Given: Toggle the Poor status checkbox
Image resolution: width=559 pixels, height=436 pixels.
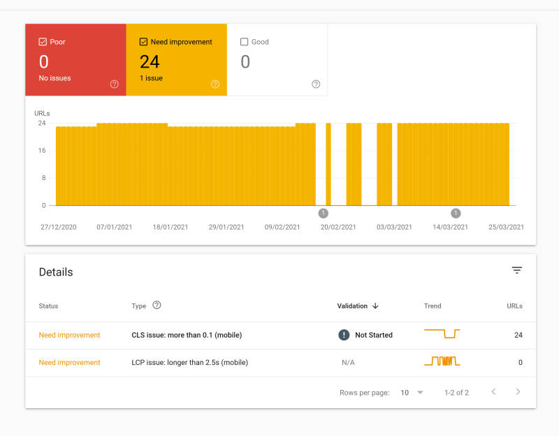Looking at the screenshot, I should [43, 42].
